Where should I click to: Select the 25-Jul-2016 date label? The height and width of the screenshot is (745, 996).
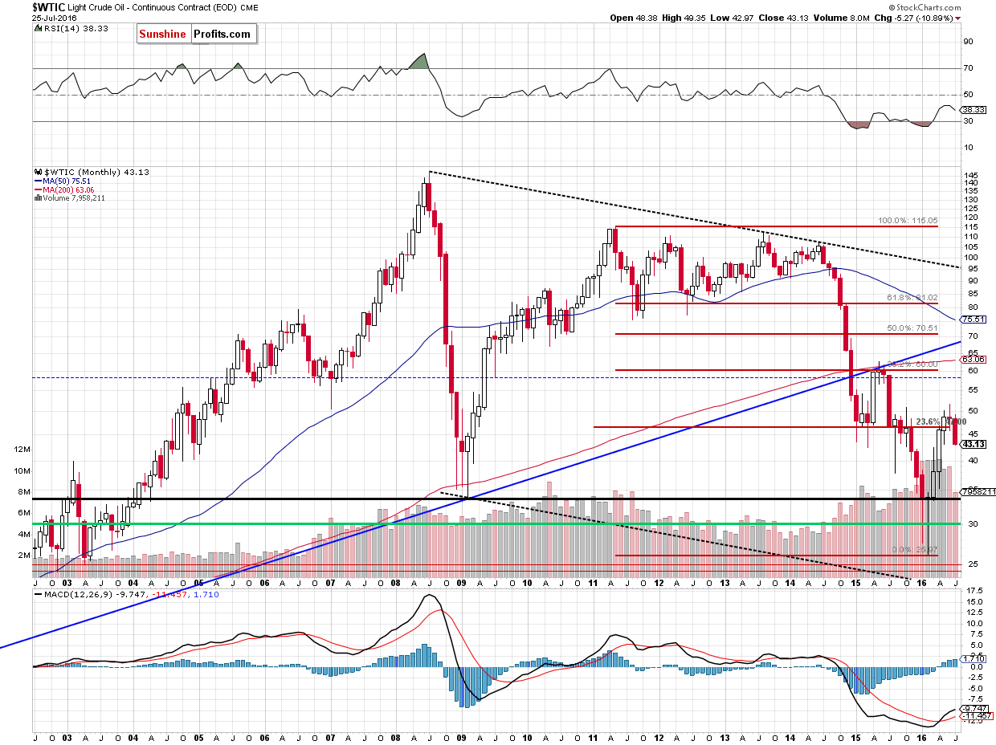point(54,18)
